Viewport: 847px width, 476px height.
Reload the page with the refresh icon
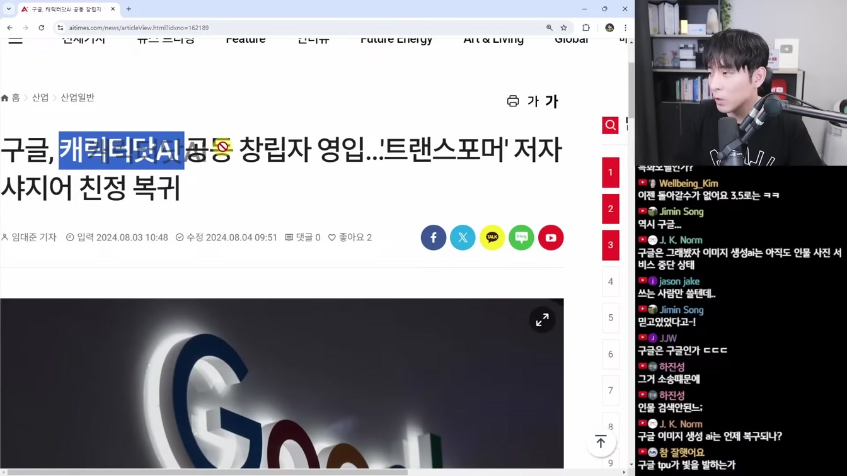(x=42, y=28)
